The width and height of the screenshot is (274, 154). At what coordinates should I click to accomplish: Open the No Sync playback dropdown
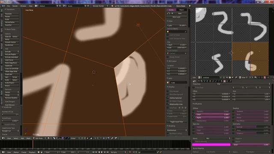[x=118, y=152]
